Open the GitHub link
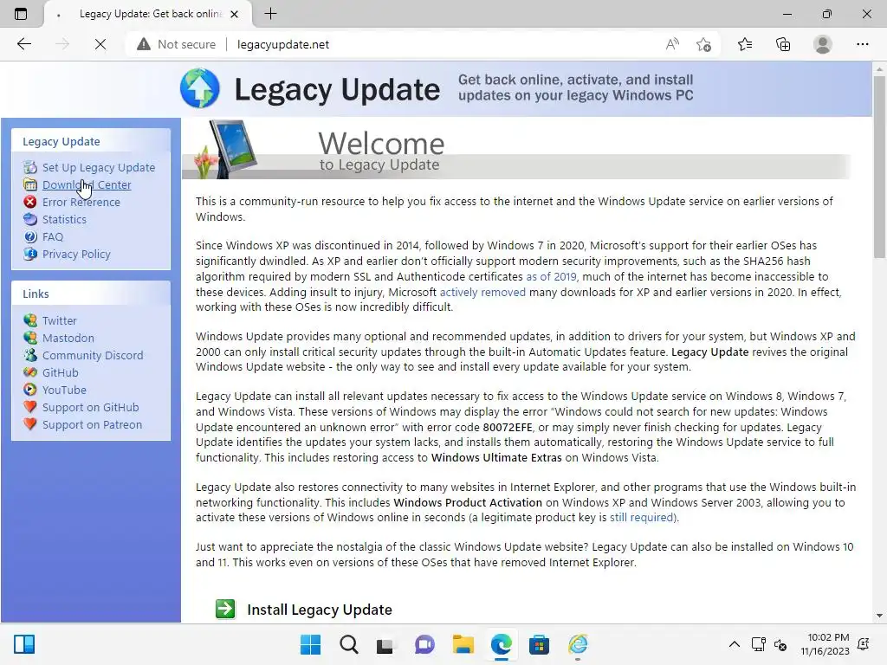 pos(61,372)
